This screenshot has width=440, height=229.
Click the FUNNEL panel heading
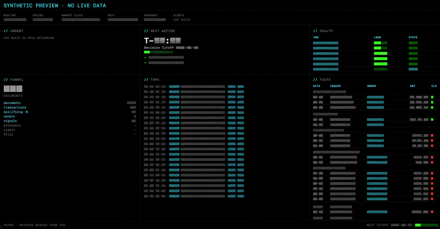(13, 80)
